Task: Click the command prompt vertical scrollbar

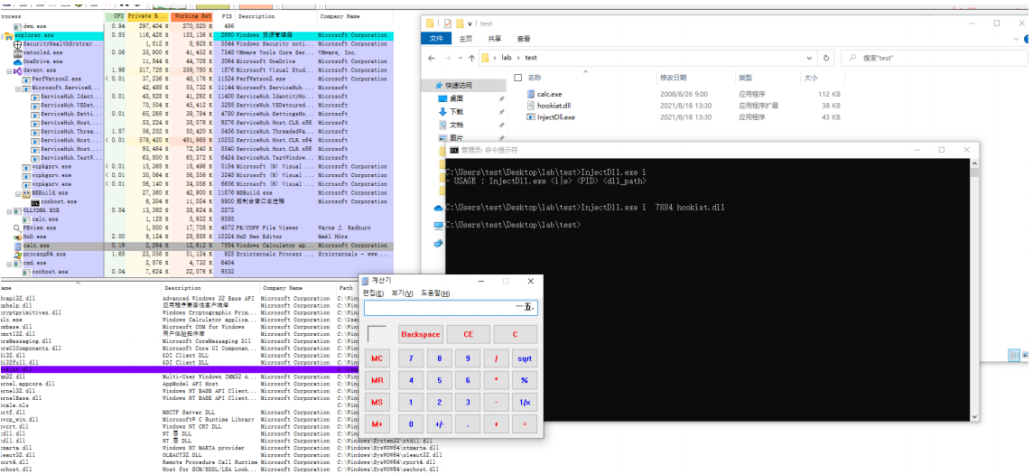Action: coord(975,290)
